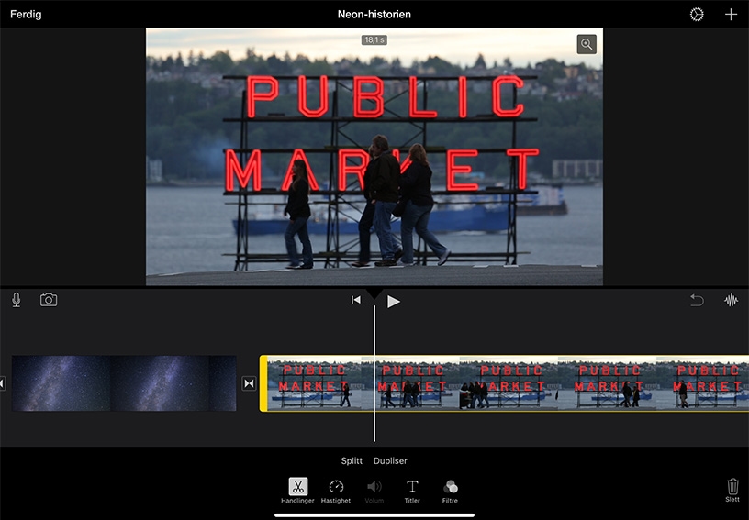The height and width of the screenshot is (520, 749).
Task: Tap Ferdig to finish editing
Action: point(26,15)
